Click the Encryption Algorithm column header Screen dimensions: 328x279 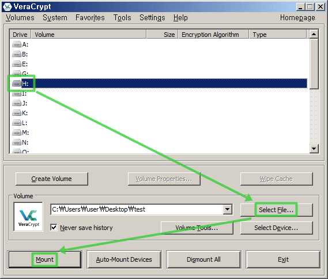pyautogui.click(x=214, y=35)
